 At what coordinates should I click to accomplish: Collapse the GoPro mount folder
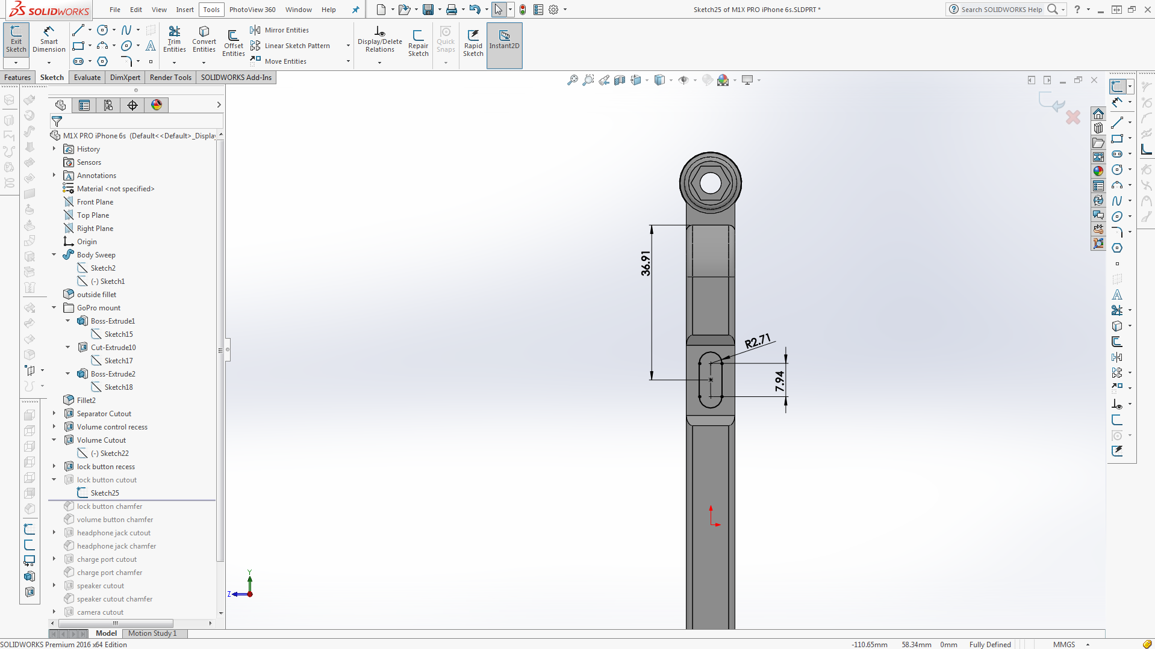coord(54,308)
